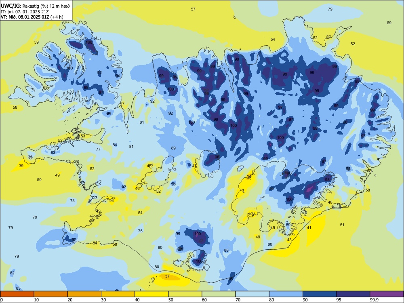This screenshot has width=404, height=303.
Task: Click the legend tick label 90
Action: 305,300
